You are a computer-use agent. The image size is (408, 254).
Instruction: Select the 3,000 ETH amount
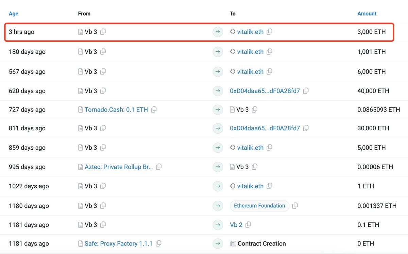click(x=372, y=32)
